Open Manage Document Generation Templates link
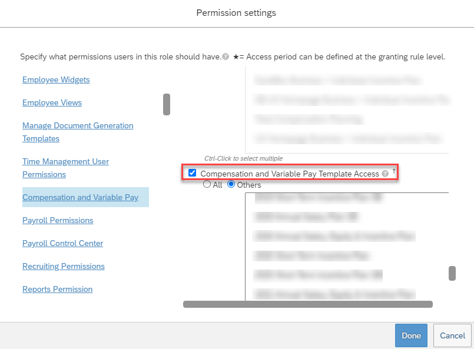474x349 pixels. tap(78, 132)
